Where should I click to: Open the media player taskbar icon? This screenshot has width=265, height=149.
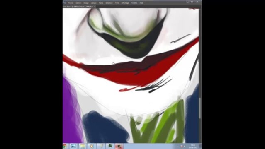[x=92, y=146]
